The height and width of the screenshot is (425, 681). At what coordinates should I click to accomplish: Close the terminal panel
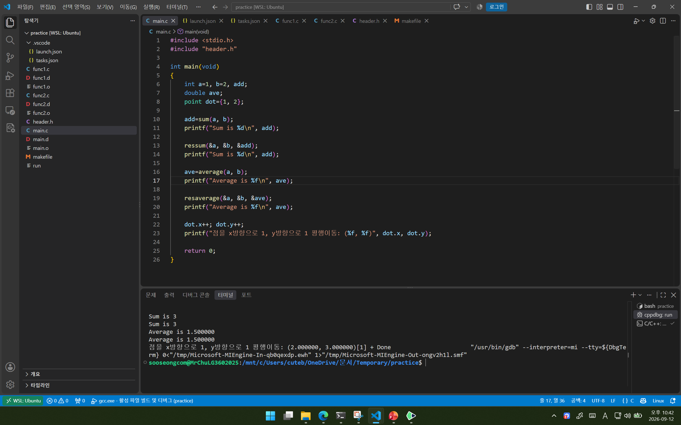pyautogui.click(x=673, y=295)
